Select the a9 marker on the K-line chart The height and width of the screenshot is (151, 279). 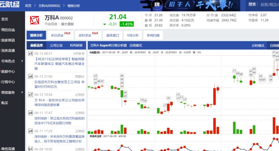coord(271,76)
